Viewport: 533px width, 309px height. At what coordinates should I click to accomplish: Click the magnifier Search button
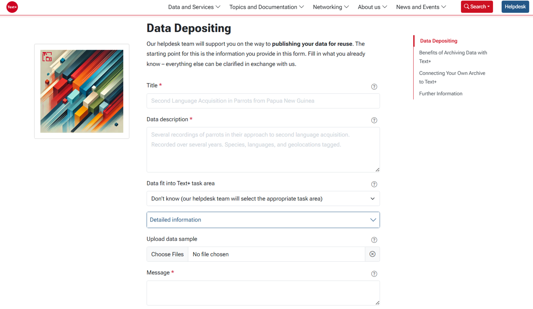click(x=477, y=7)
